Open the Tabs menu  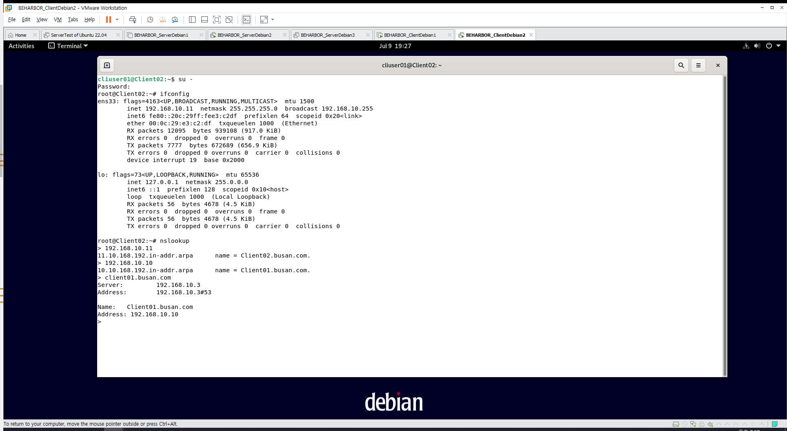tap(73, 20)
